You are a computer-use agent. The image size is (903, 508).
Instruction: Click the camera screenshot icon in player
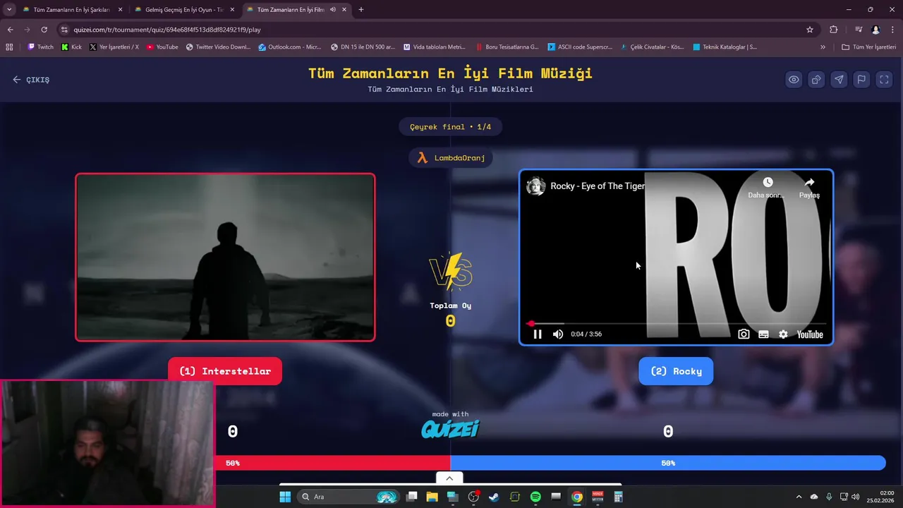click(744, 334)
